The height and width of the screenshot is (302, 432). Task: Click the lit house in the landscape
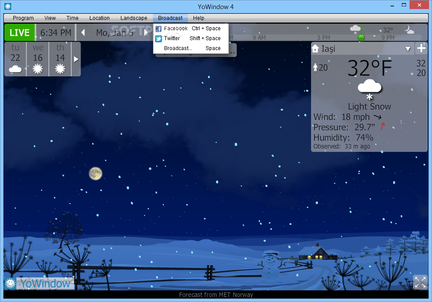(x=317, y=252)
